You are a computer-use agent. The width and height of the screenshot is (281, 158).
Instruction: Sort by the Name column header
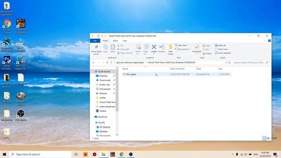[145, 69]
